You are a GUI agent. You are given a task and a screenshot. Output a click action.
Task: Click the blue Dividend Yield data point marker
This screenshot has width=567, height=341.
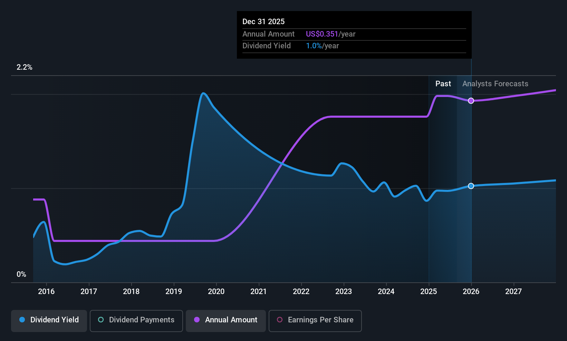pos(471,186)
